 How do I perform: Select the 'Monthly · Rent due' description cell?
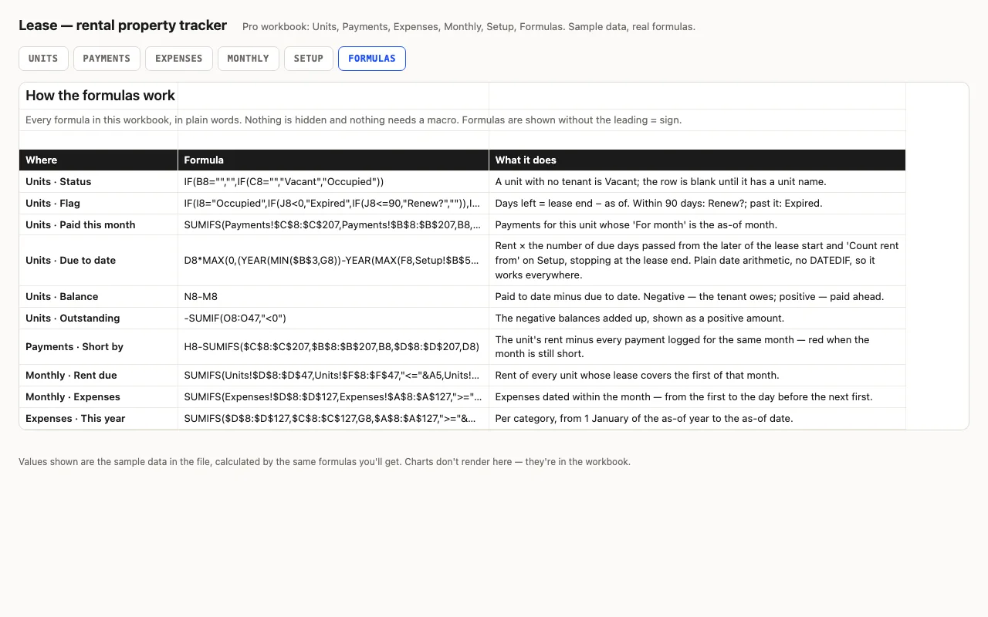click(697, 376)
